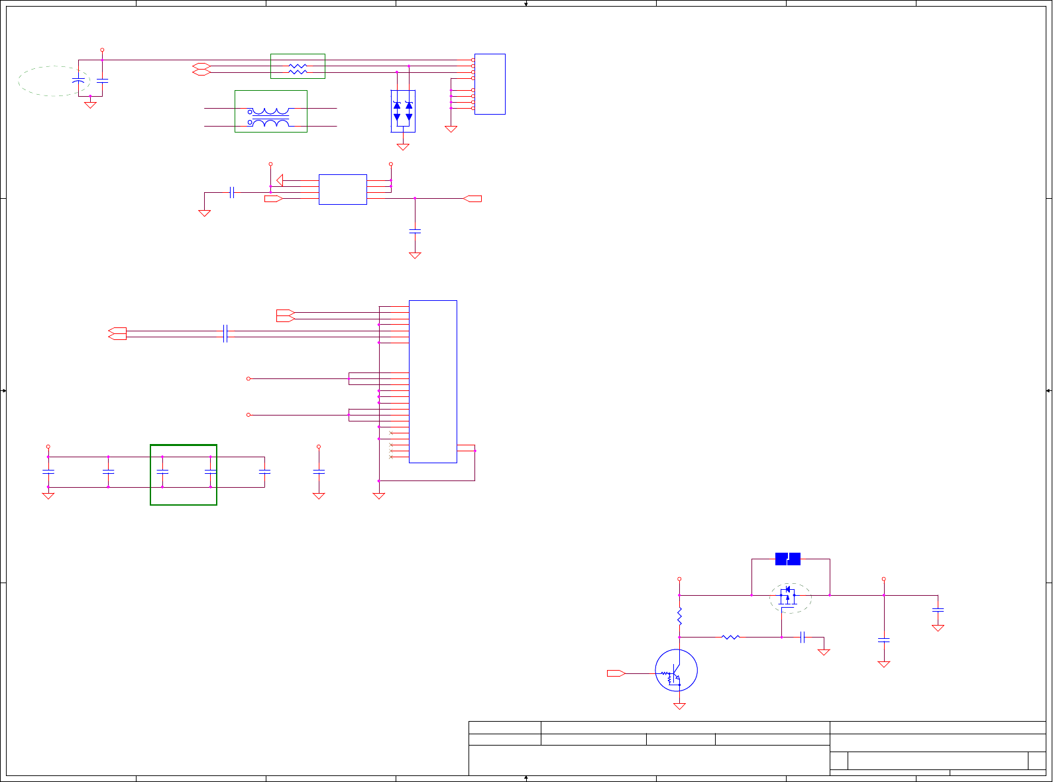Click the empty title block cell at bottom
This screenshot has height=782, width=1053.
[x=649, y=760]
